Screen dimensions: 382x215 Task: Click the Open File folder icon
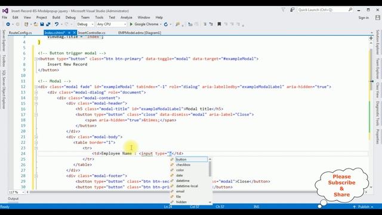coord(36,24)
